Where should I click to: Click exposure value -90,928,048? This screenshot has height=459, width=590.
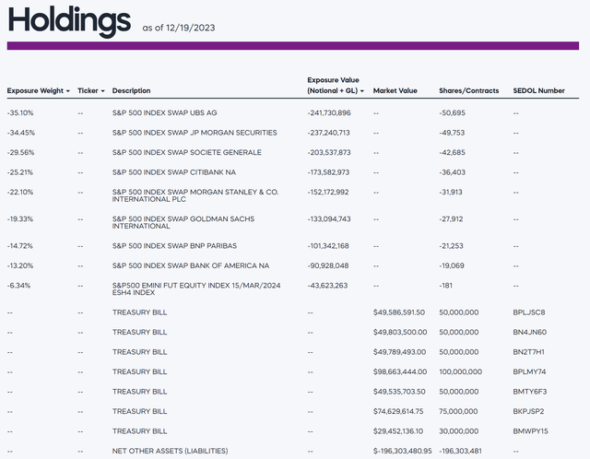pyautogui.click(x=328, y=265)
